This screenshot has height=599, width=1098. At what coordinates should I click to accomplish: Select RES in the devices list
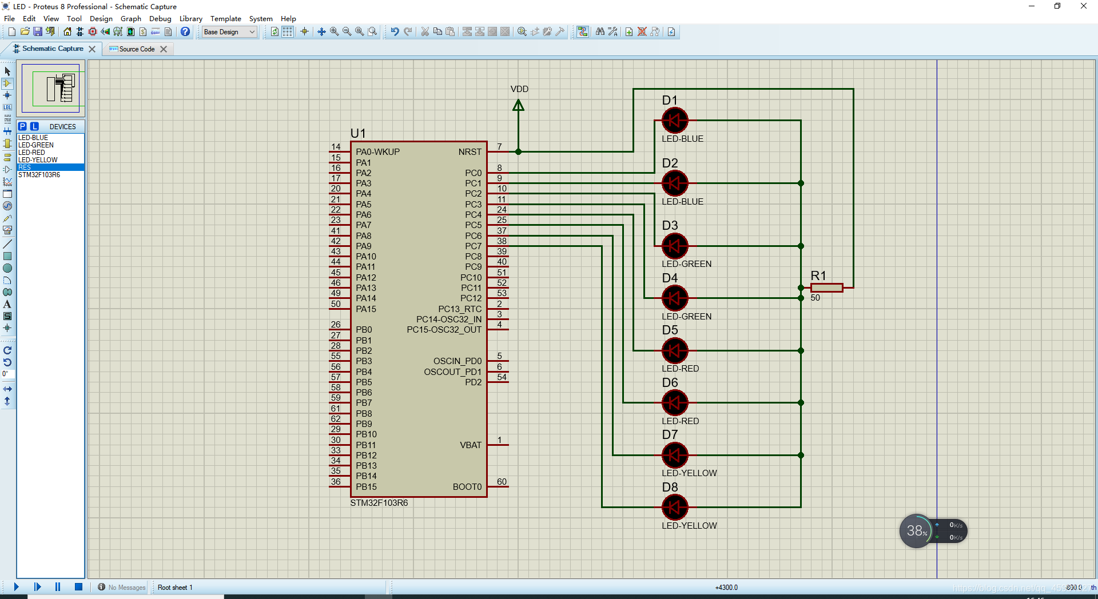[x=50, y=167]
